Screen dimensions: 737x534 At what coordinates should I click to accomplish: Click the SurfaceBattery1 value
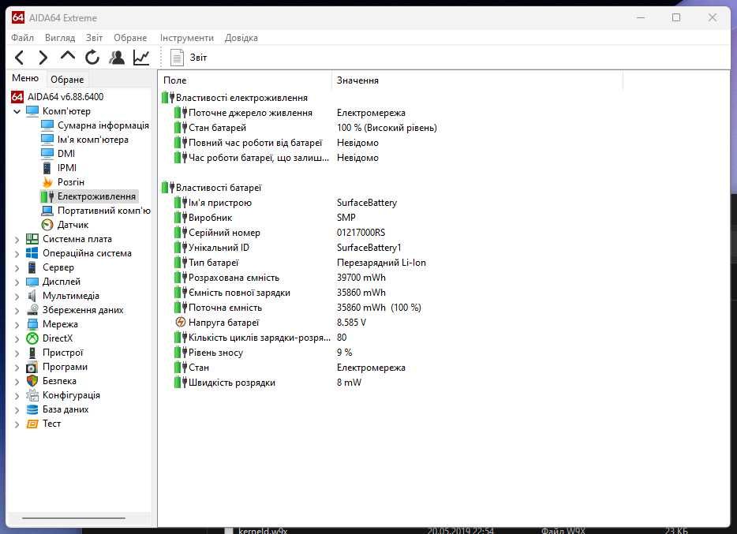[x=369, y=248]
